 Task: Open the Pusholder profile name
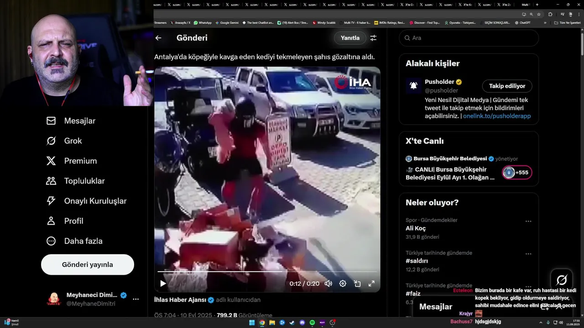pos(439,82)
